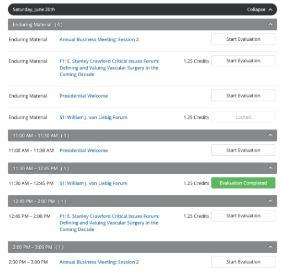282x274 pixels.
Task: Open the 11:30 AM S1 William J. von Liebig Forum link
Action: tap(93, 183)
